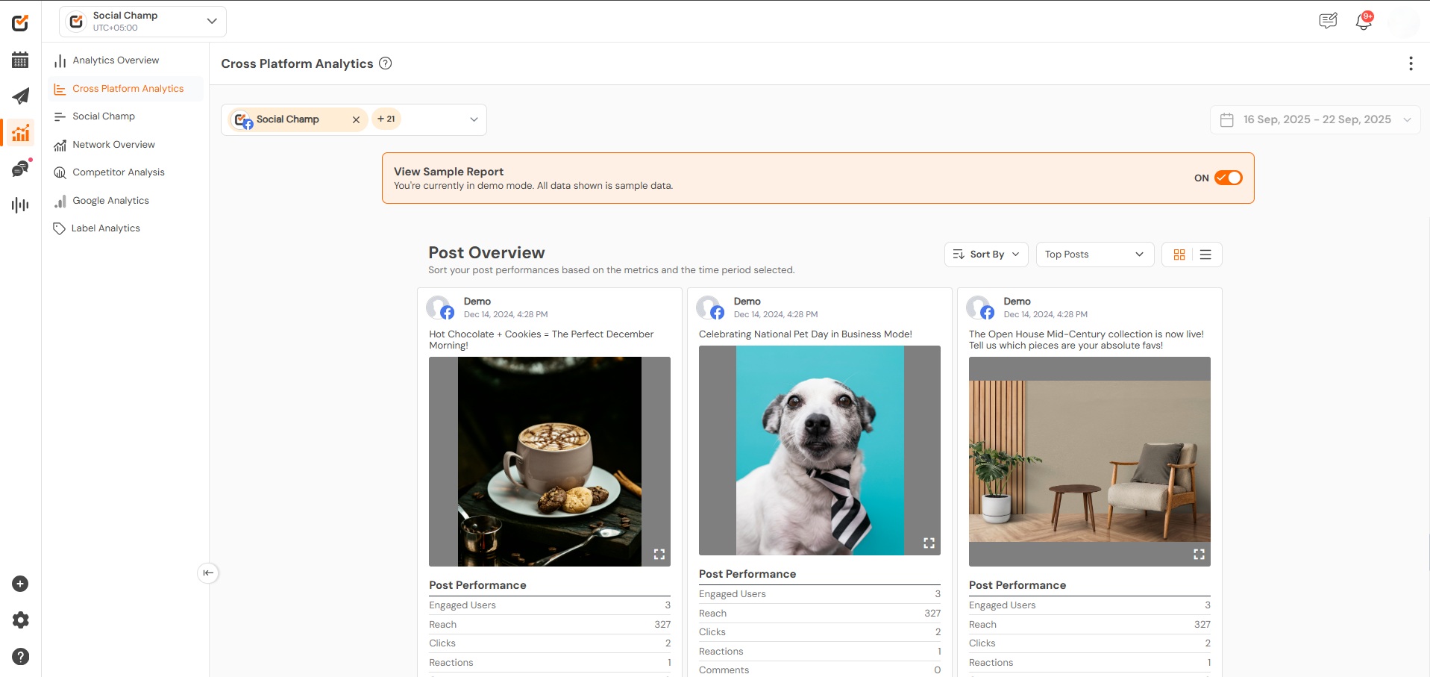Click calendar icon in date range picker
The height and width of the screenshot is (677, 1430).
pos(1226,119)
